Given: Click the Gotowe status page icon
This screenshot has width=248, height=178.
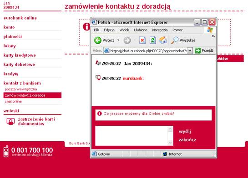Looking at the screenshot, I should click(x=94, y=154).
